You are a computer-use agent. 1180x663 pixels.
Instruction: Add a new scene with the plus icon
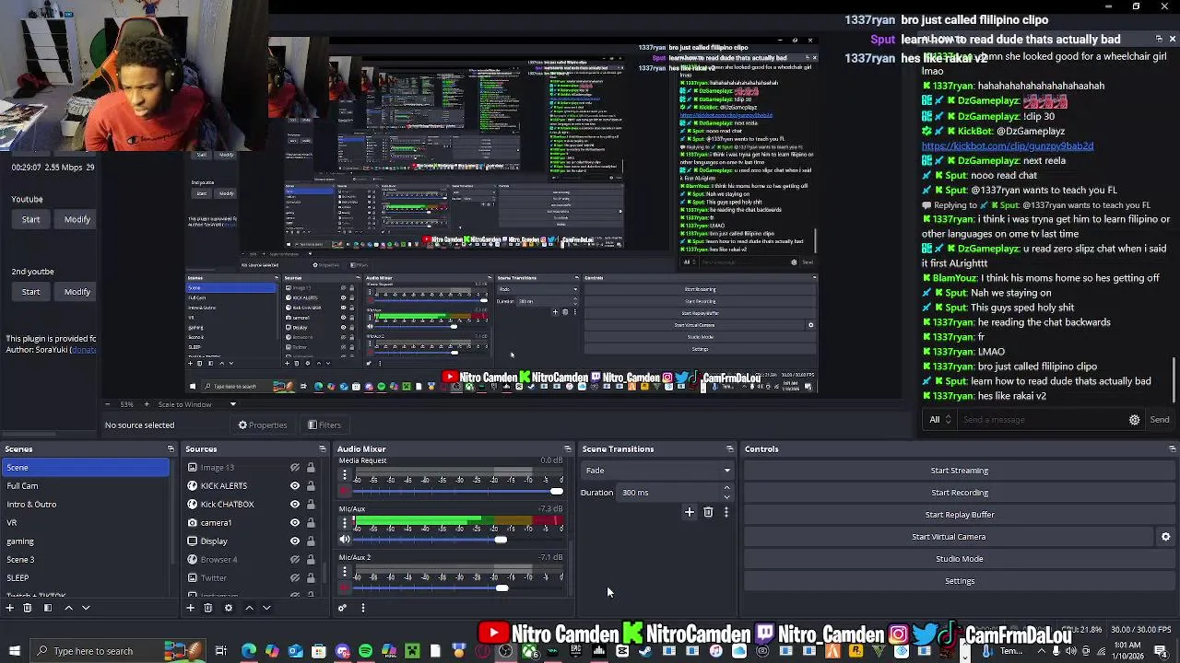[10, 608]
